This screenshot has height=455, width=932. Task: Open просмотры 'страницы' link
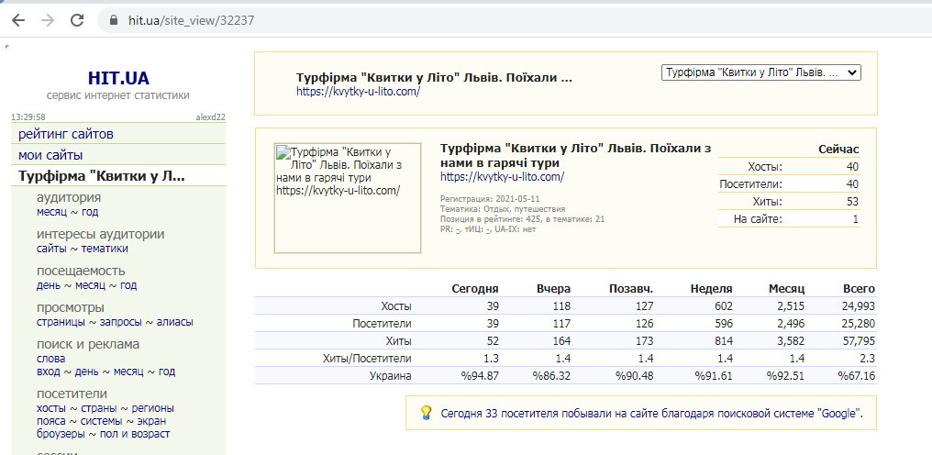[x=61, y=322]
